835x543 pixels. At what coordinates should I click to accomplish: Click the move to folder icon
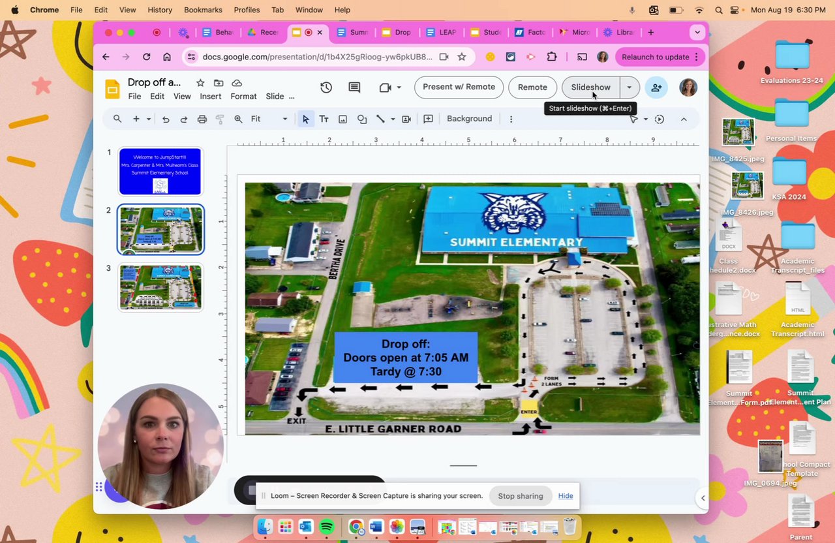(219, 83)
